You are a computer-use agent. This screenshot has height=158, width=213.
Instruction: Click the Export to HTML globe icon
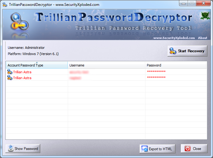click(144, 149)
